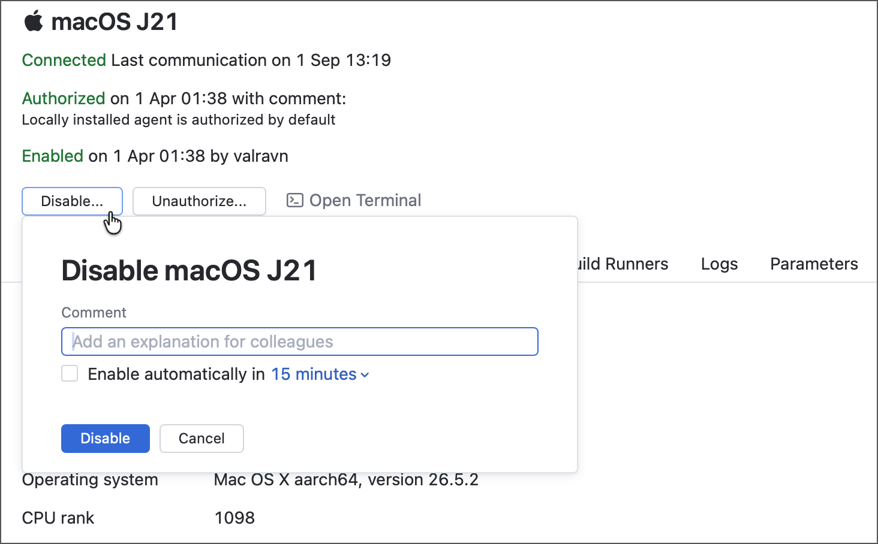Open the Disable... agent button
Image resolution: width=878 pixels, height=544 pixels.
tap(72, 201)
